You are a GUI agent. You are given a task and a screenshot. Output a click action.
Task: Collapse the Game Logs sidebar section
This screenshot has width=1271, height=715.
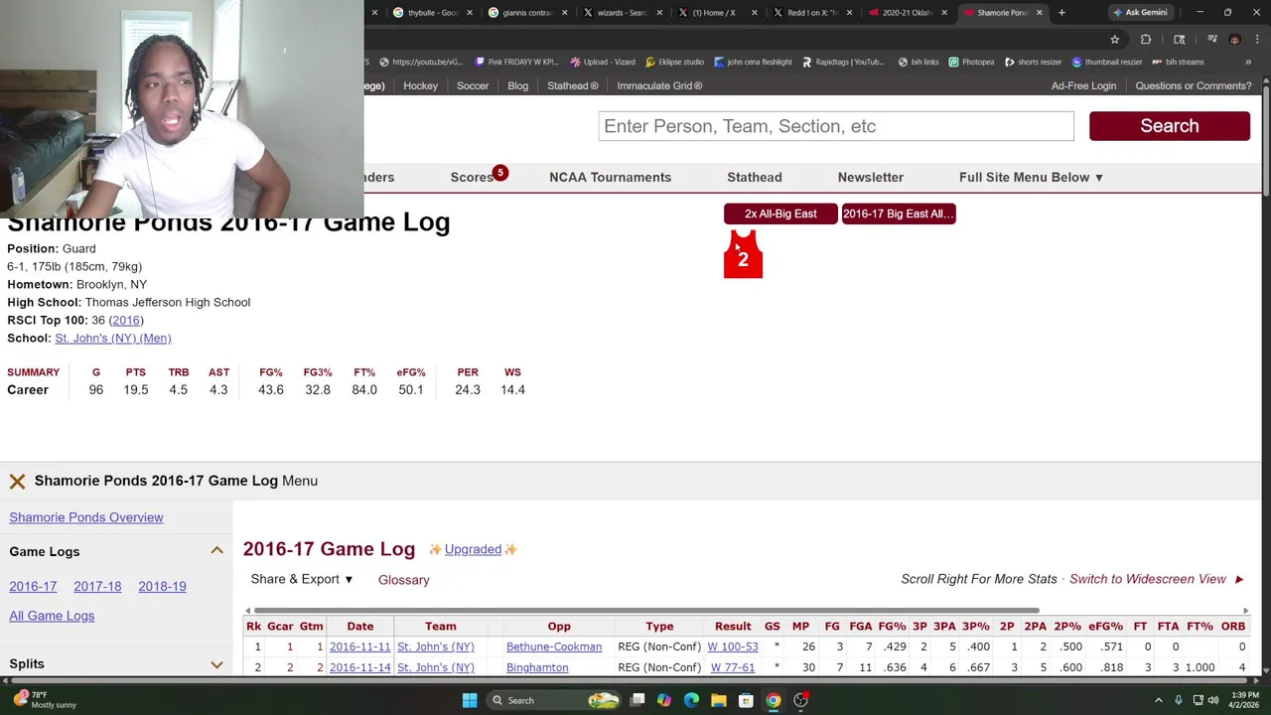tap(216, 551)
